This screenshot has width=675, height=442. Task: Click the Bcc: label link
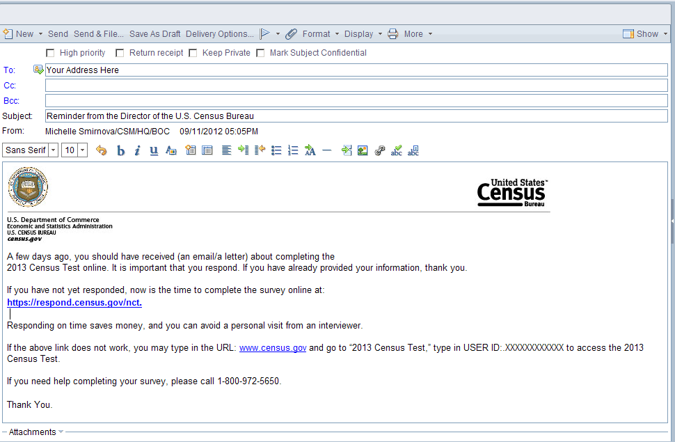(x=11, y=101)
